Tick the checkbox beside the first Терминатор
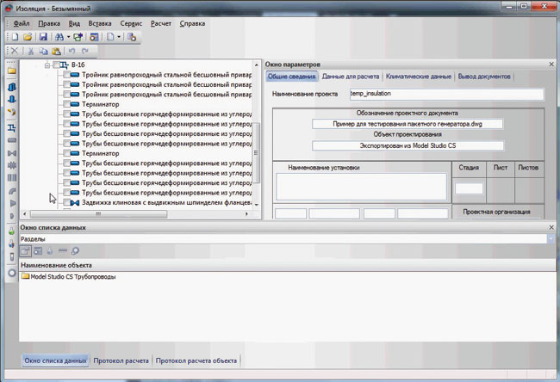560x382 pixels. coord(67,103)
